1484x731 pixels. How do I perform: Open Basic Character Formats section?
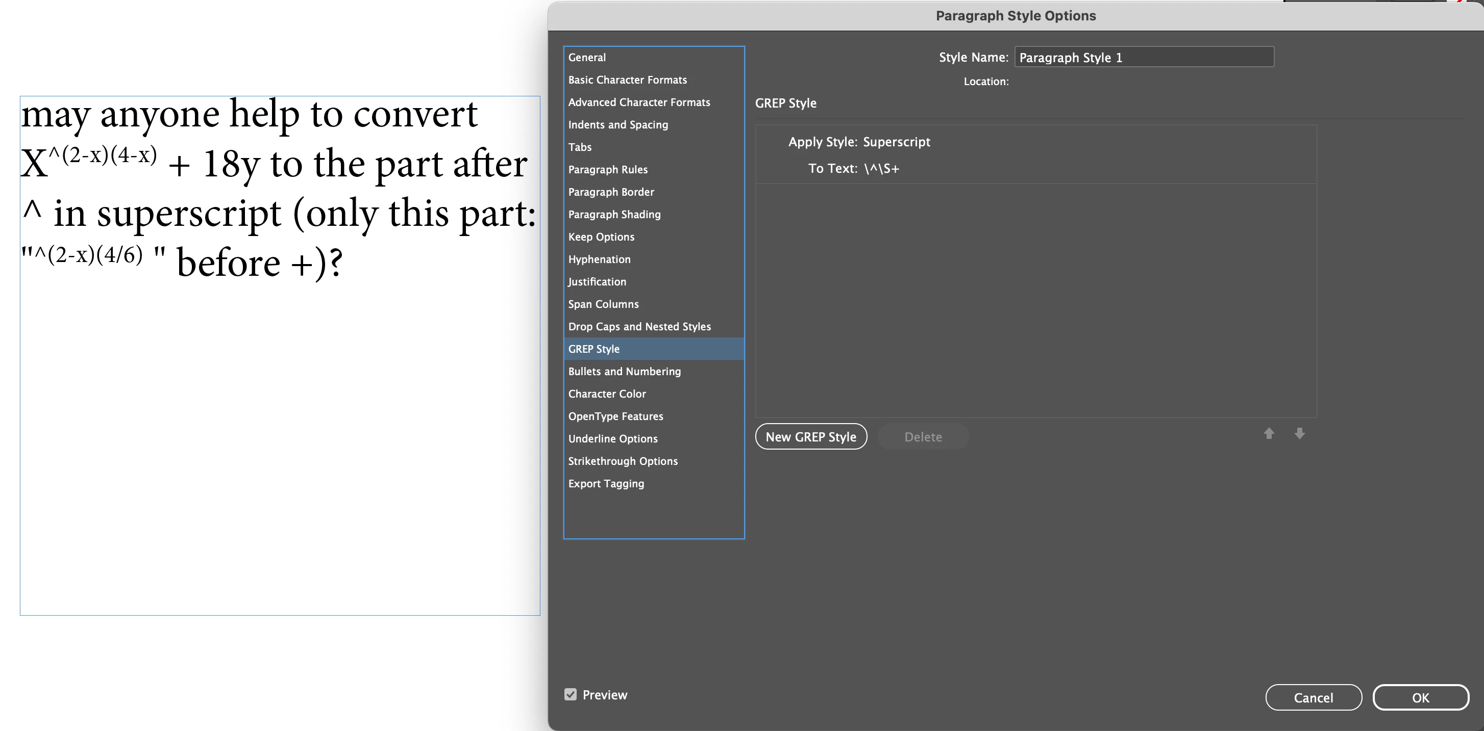(627, 80)
